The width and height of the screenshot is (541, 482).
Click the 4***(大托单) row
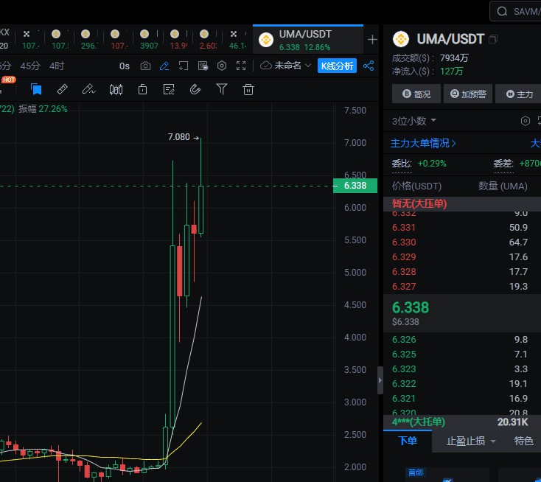point(462,422)
